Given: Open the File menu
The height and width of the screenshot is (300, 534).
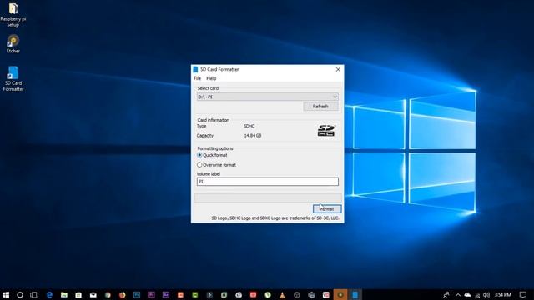Looking at the screenshot, I should click(x=197, y=78).
